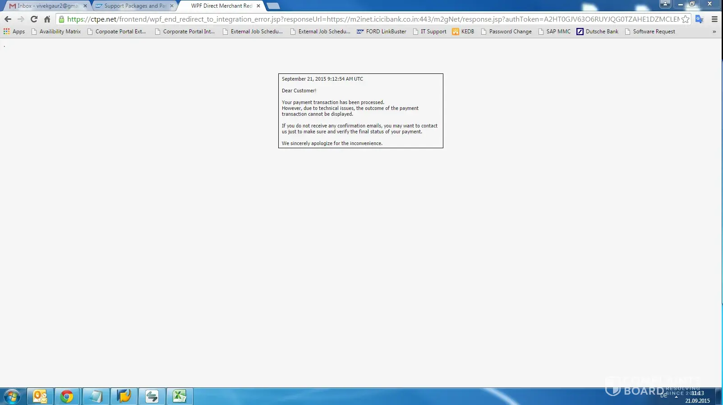Open the green double-arrow taskbar app

(152, 396)
